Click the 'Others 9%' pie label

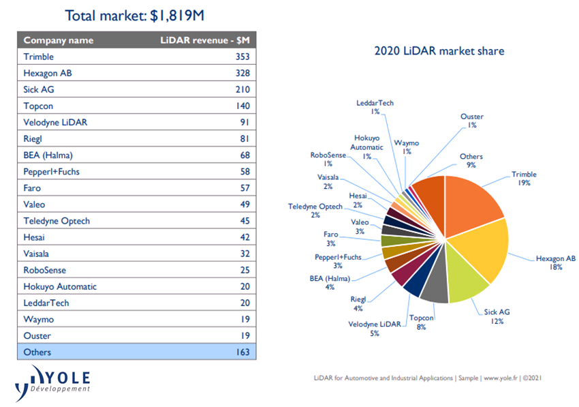click(x=471, y=160)
